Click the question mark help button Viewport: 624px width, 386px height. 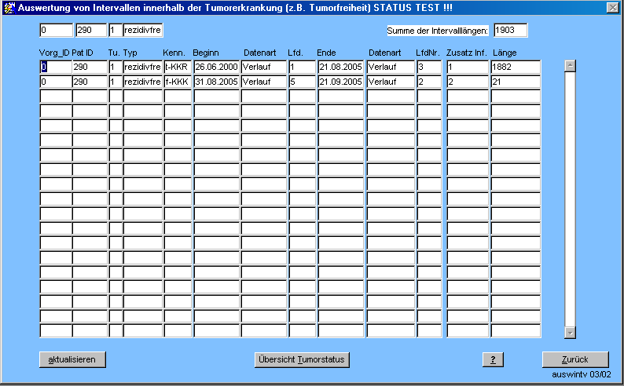492,359
